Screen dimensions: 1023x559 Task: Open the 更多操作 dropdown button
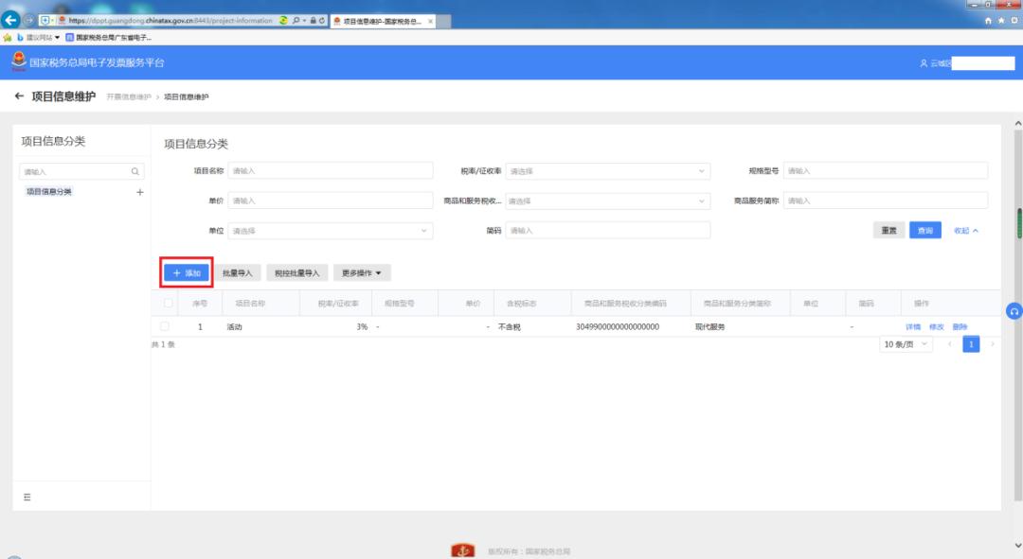[x=362, y=273]
